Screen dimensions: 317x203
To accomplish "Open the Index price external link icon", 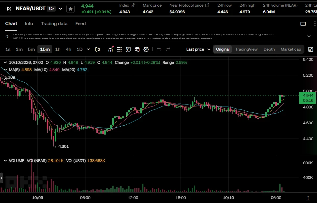I will (132, 5).
